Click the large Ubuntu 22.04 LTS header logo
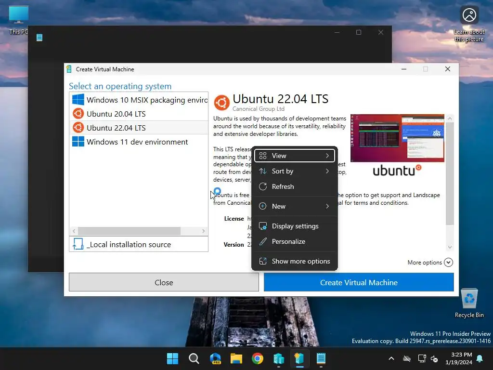 point(221,103)
